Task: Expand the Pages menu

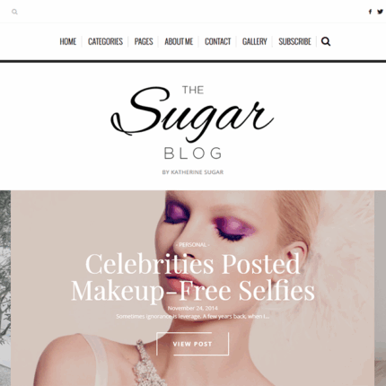Action: (144, 41)
